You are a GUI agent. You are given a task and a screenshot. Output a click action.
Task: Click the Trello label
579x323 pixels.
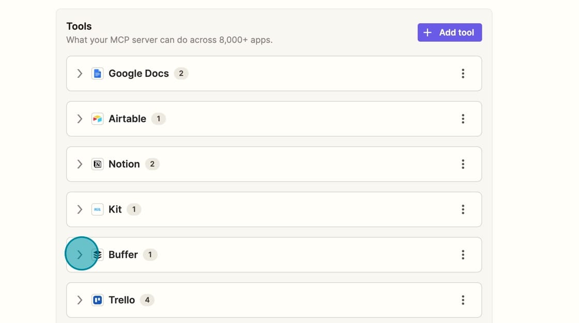tap(121, 300)
